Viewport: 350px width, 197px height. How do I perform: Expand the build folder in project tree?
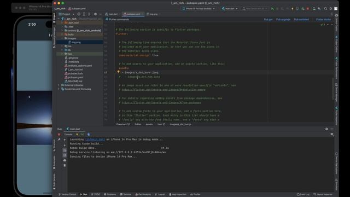pos(62,34)
